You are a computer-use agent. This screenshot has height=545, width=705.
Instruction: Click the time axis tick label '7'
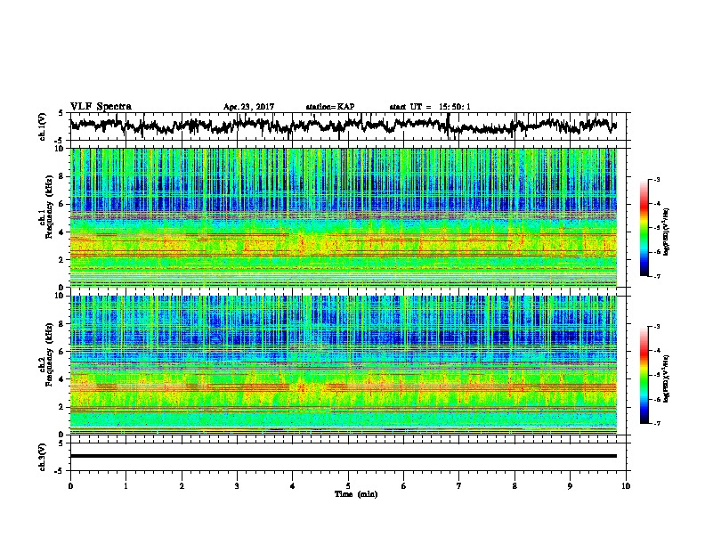459,486
